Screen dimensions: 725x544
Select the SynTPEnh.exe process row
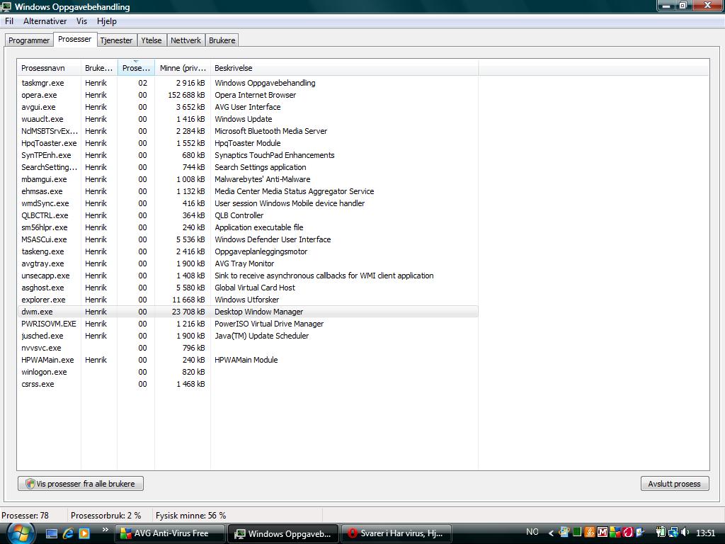pyautogui.click(x=248, y=155)
